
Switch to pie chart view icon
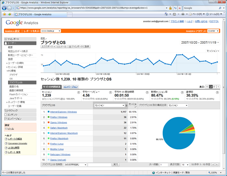coord(211,86)
